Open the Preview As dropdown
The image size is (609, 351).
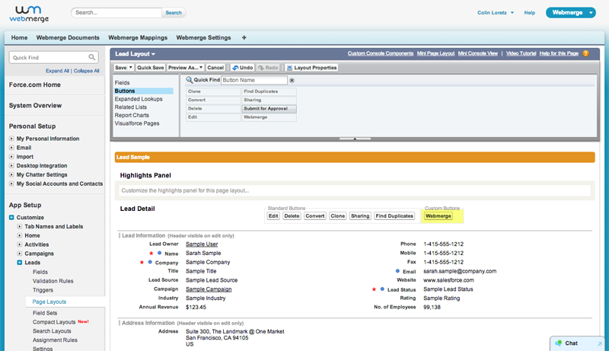pos(185,68)
